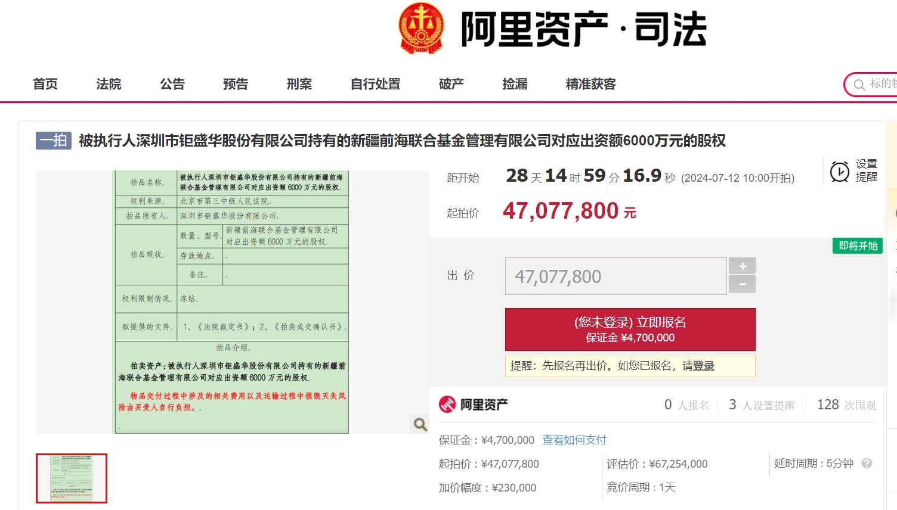Click the court emblem logo
This screenshot has width=897, height=510.
pos(421,28)
